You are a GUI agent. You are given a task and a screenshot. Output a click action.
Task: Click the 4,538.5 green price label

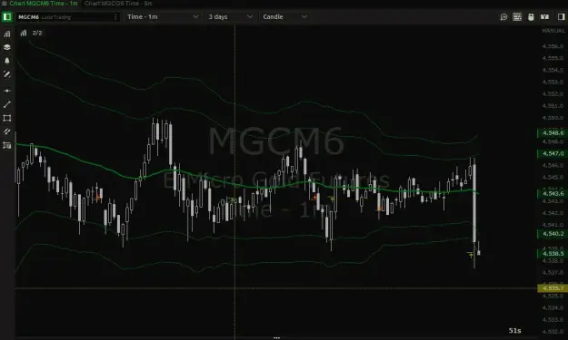(x=553, y=254)
